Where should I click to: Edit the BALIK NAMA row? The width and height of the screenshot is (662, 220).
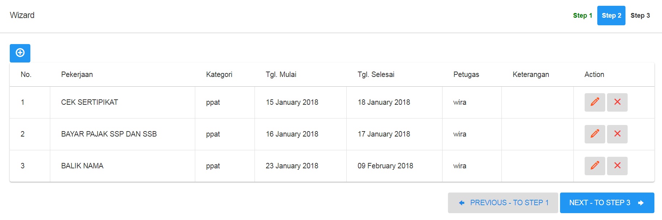pyautogui.click(x=595, y=166)
